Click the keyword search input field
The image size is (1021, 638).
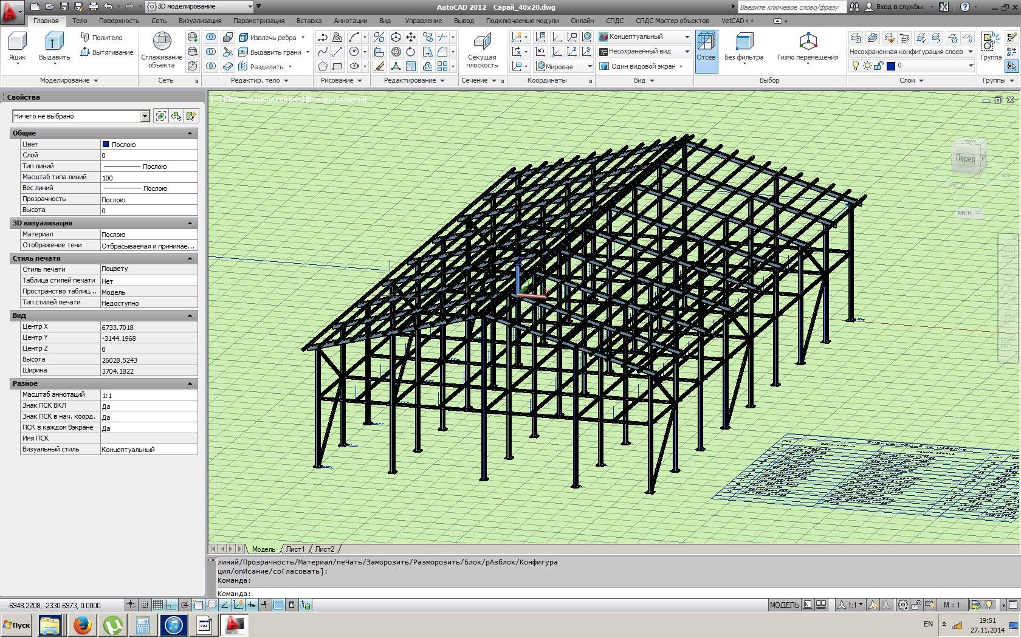[x=791, y=7]
